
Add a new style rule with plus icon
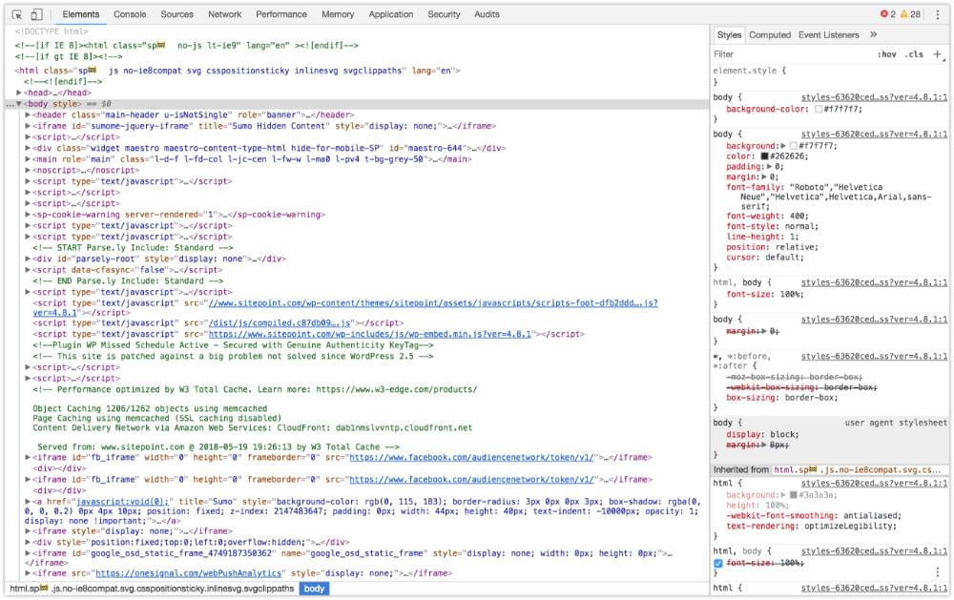coord(938,54)
